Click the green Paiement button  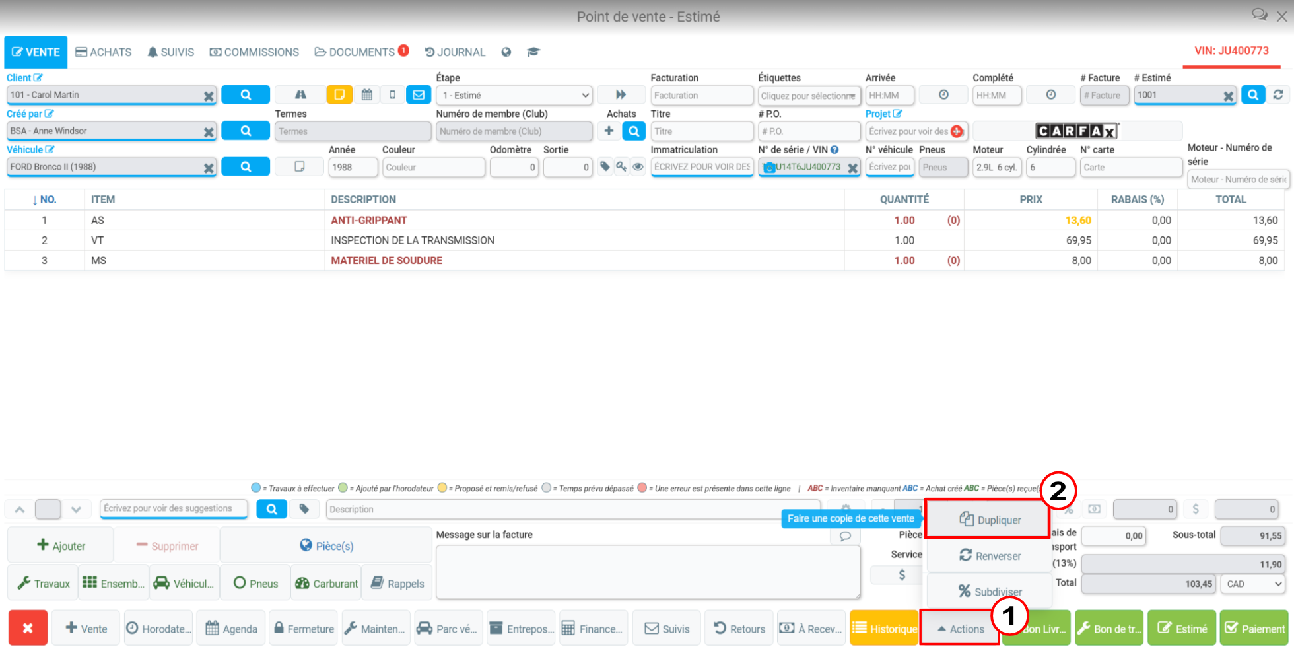coord(1254,629)
